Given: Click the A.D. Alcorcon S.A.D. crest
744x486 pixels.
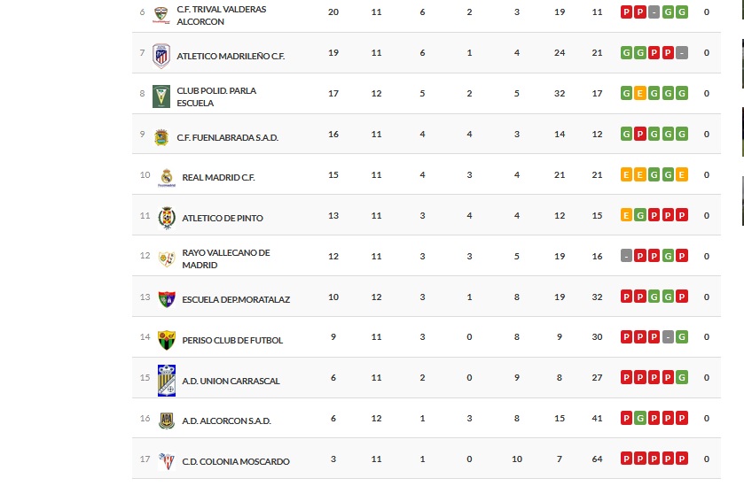Looking at the screenshot, I should click(x=166, y=421).
